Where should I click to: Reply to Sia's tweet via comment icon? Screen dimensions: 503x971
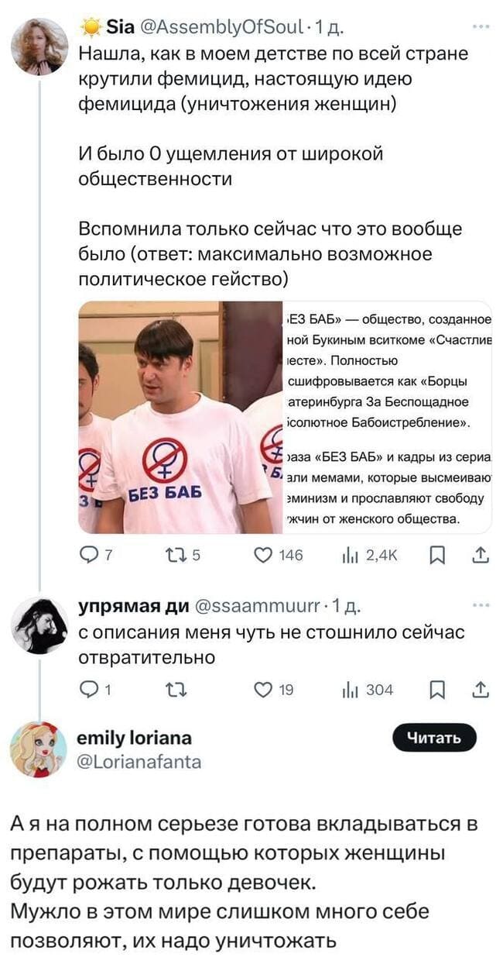[89, 555]
